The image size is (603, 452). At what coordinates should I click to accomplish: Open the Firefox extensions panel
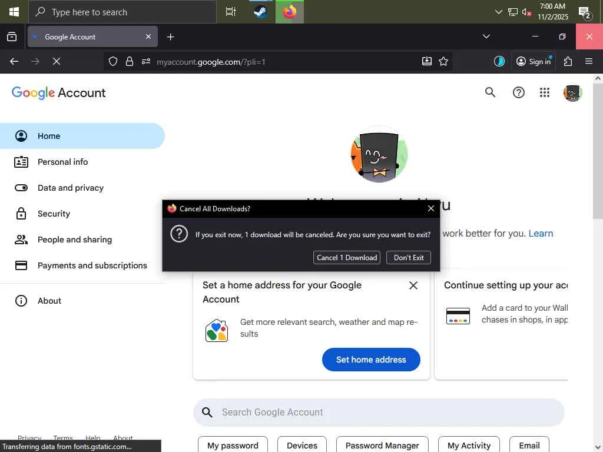[x=568, y=61]
